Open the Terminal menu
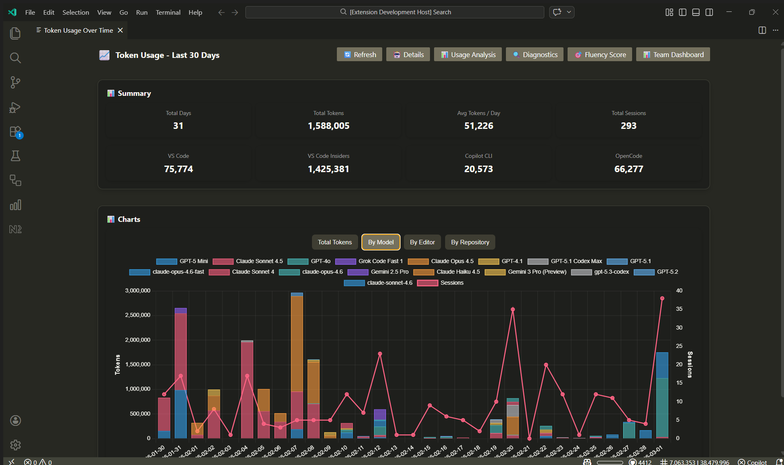 168,12
